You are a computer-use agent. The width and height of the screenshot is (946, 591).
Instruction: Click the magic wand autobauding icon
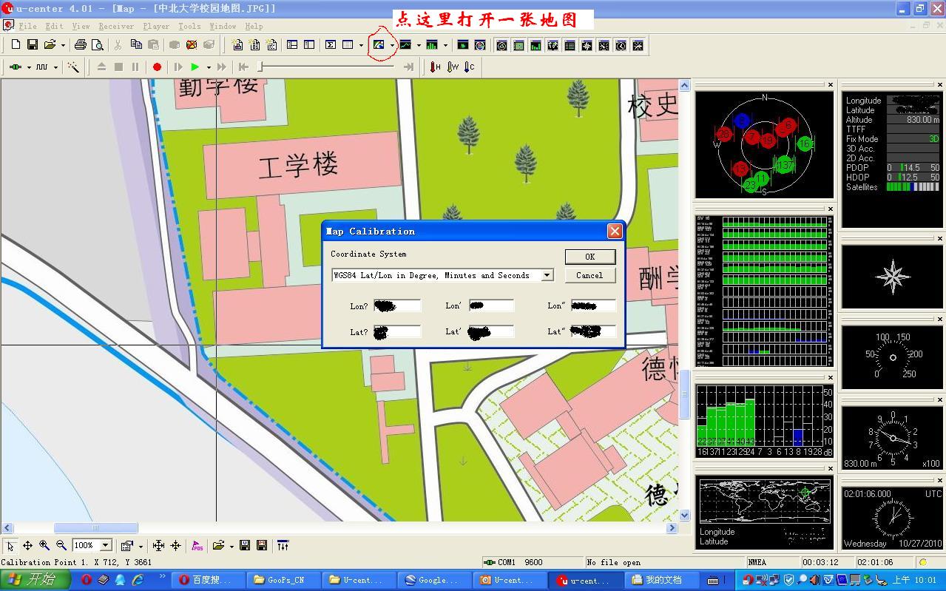point(73,67)
